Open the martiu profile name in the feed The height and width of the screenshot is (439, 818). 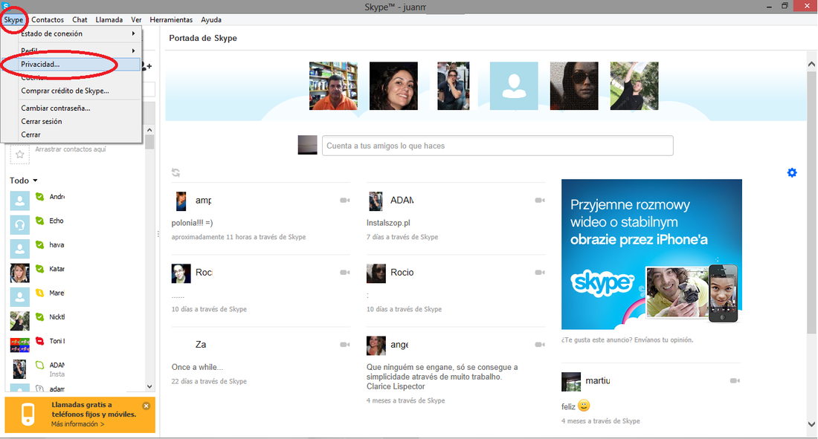[x=597, y=380]
